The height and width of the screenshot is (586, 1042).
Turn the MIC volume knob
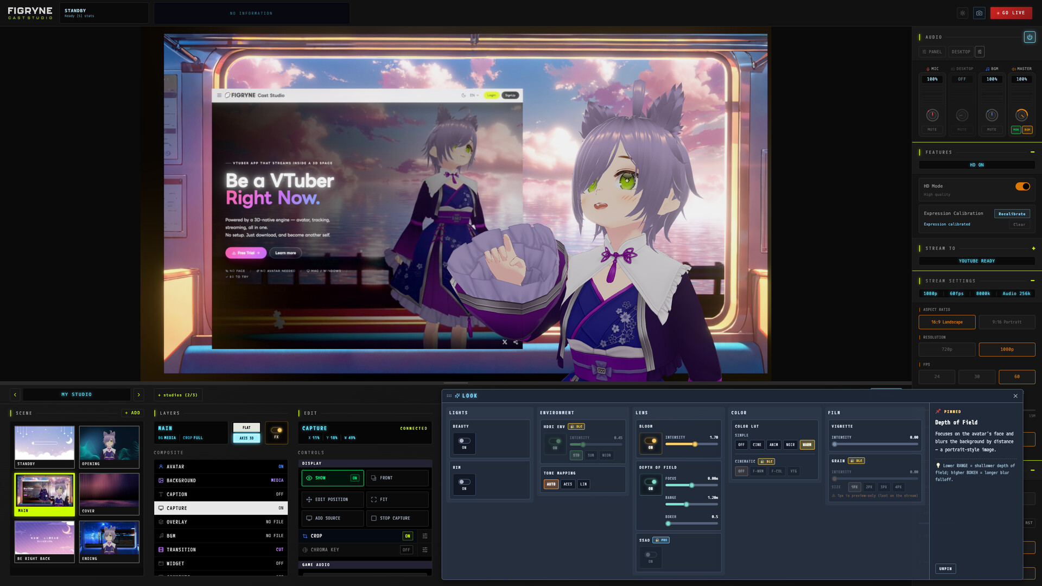(x=932, y=115)
